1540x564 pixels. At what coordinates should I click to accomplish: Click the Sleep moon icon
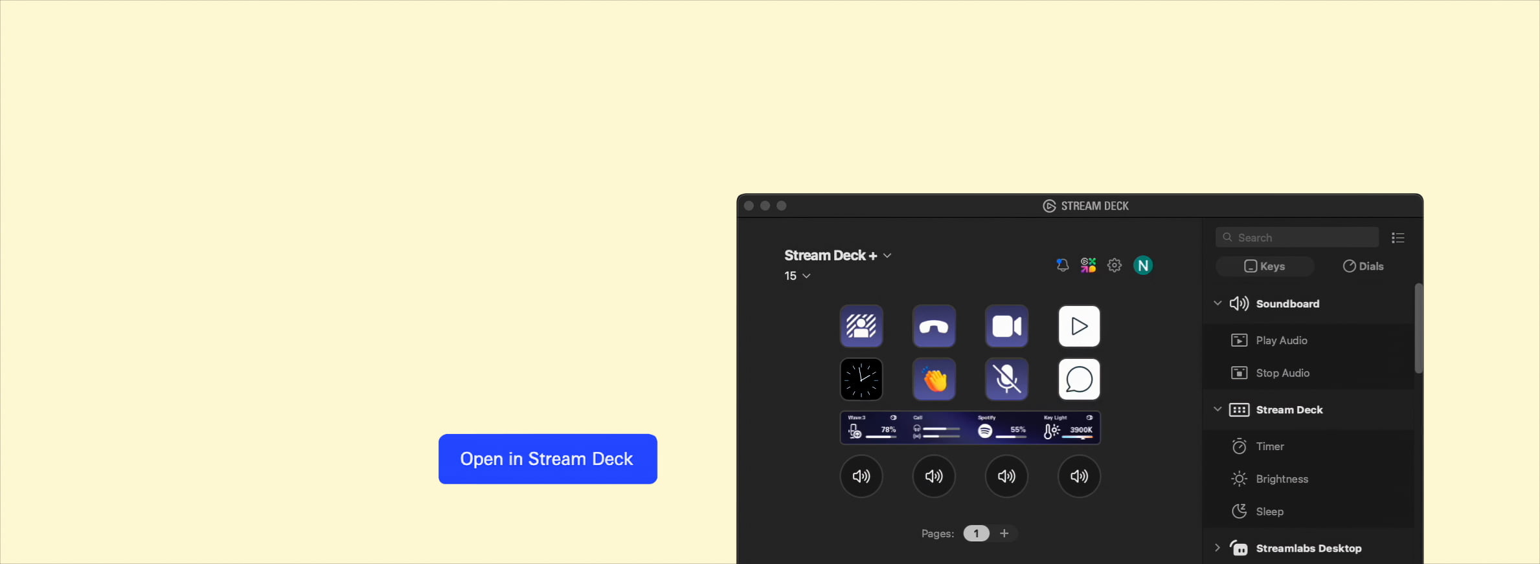point(1239,511)
